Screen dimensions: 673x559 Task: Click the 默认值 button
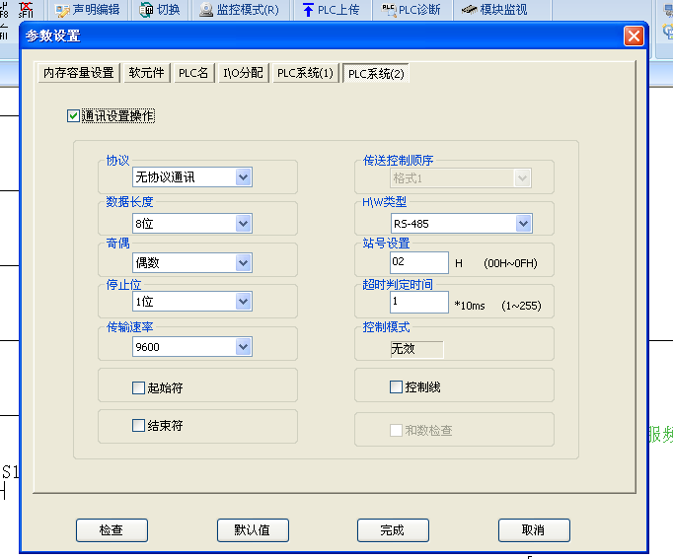pos(254,529)
